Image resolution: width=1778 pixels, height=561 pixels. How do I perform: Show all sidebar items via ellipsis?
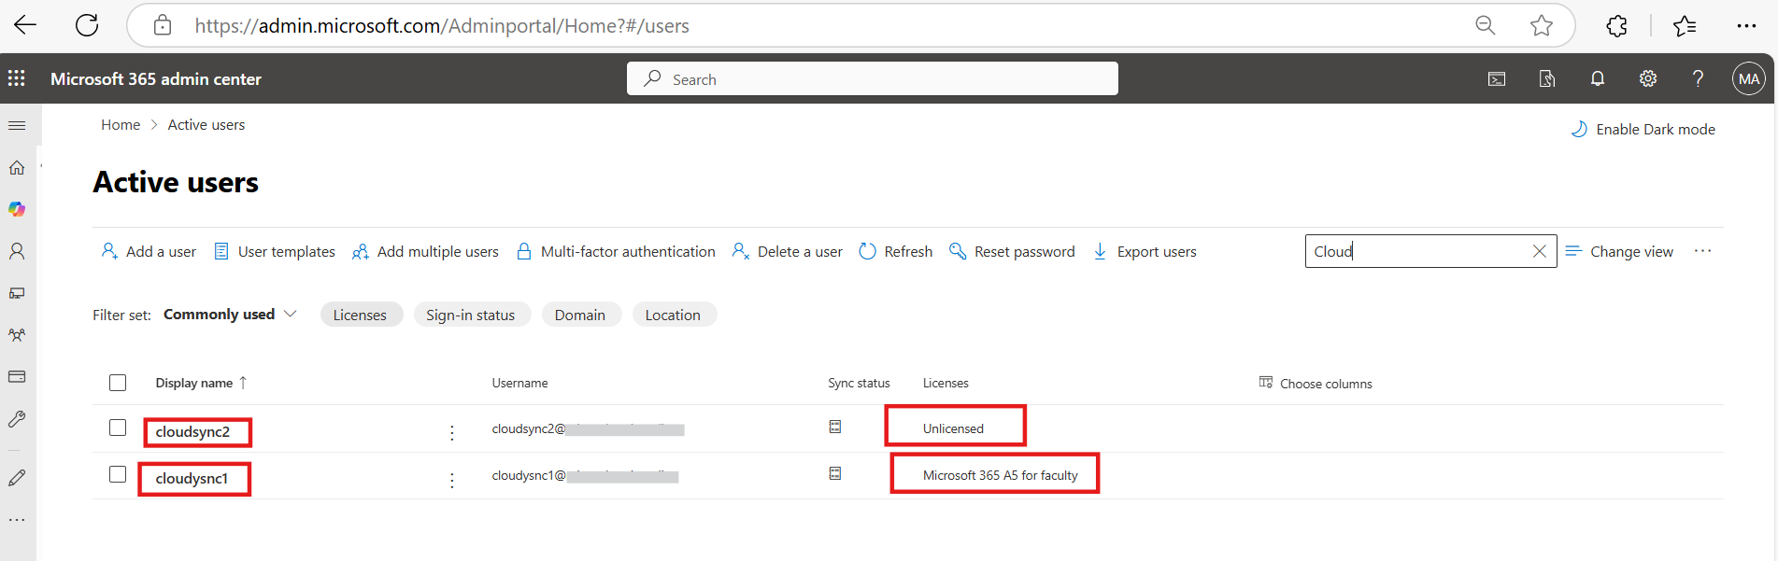(17, 520)
